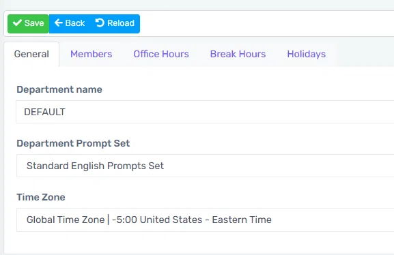
Task: Go back using the Back button
Action: [x=70, y=24]
